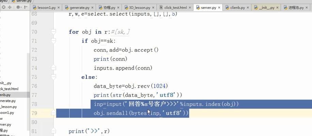The image size is (312, 136).
Task: Open the nit_.py file in project tree
Action: point(6,83)
